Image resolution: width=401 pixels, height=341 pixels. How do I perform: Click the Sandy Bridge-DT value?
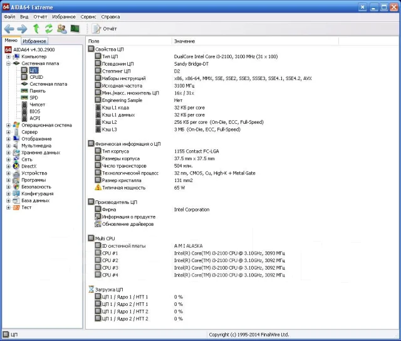[191, 64]
